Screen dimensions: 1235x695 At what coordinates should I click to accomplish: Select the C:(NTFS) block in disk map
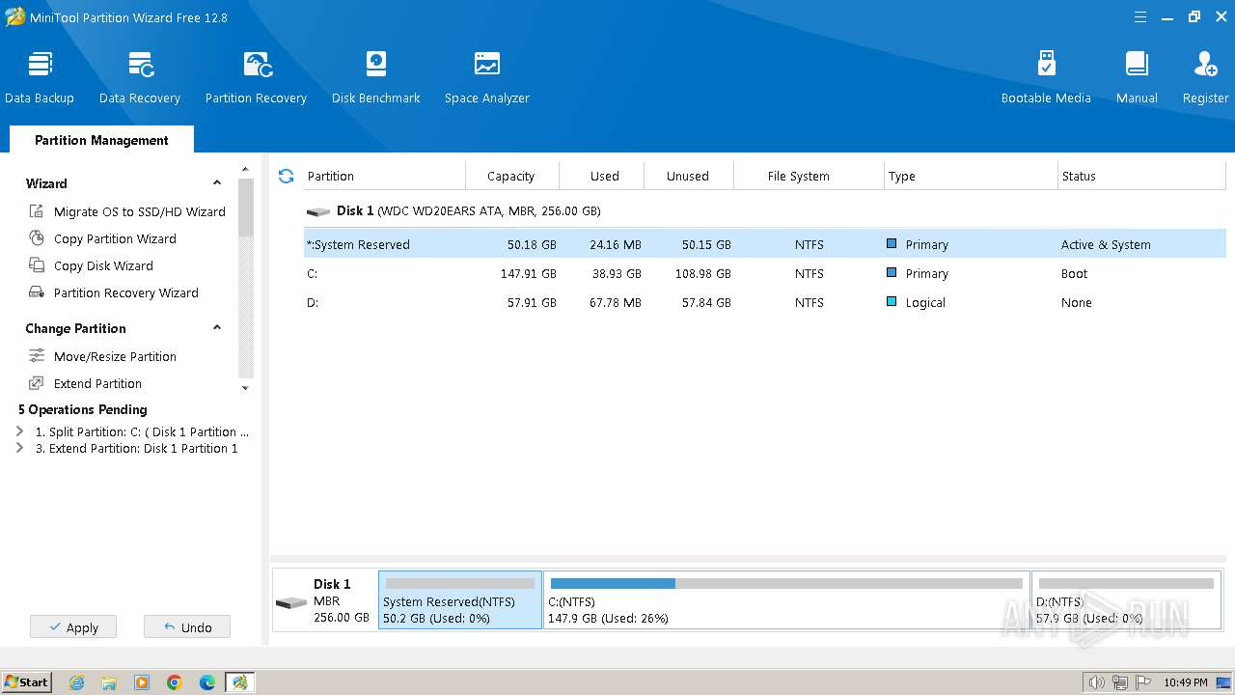click(786, 599)
